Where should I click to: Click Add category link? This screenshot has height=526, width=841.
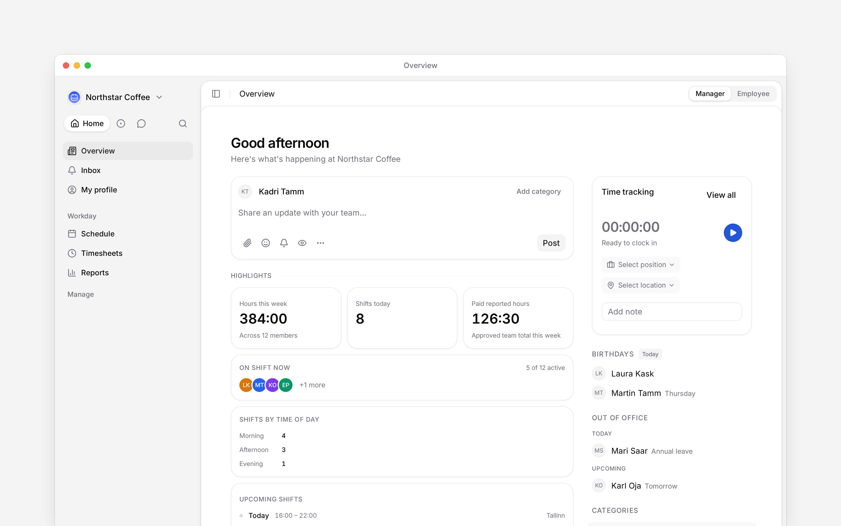[x=538, y=192]
